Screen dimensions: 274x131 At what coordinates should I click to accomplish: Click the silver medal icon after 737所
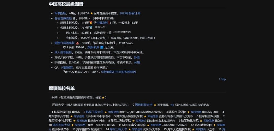coord(91,28)
